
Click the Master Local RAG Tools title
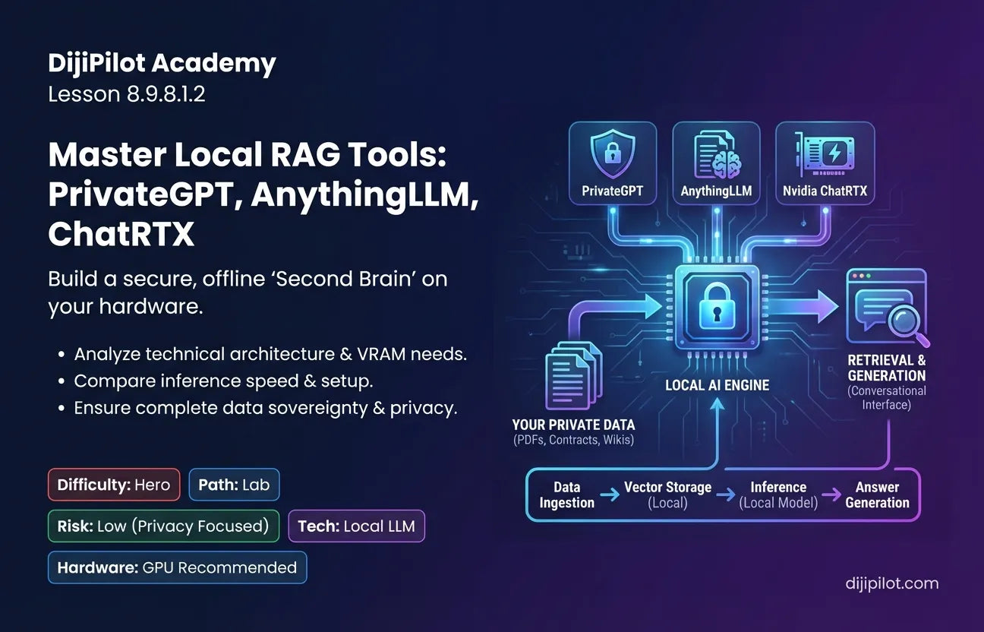263,195
